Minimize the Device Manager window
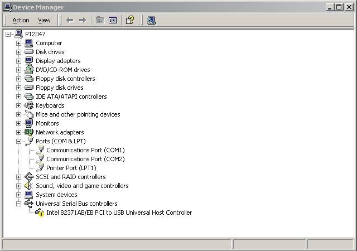Screen dimensions: 357x251 pyautogui.click(x=330, y=7)
